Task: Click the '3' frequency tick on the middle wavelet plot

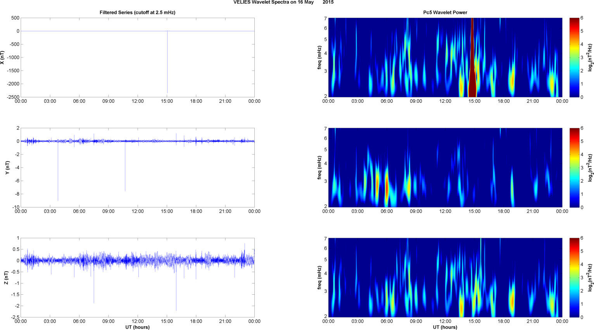Action: point(326,181)
